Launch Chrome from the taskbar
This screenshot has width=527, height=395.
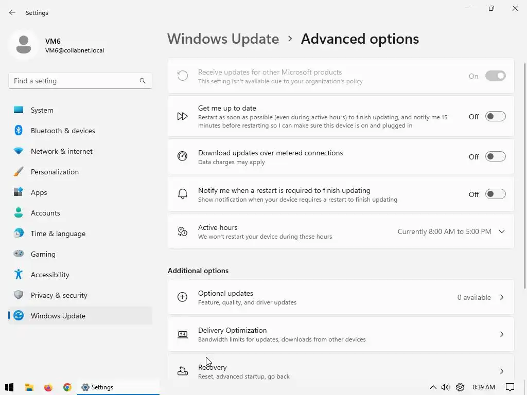click(67, 387)
